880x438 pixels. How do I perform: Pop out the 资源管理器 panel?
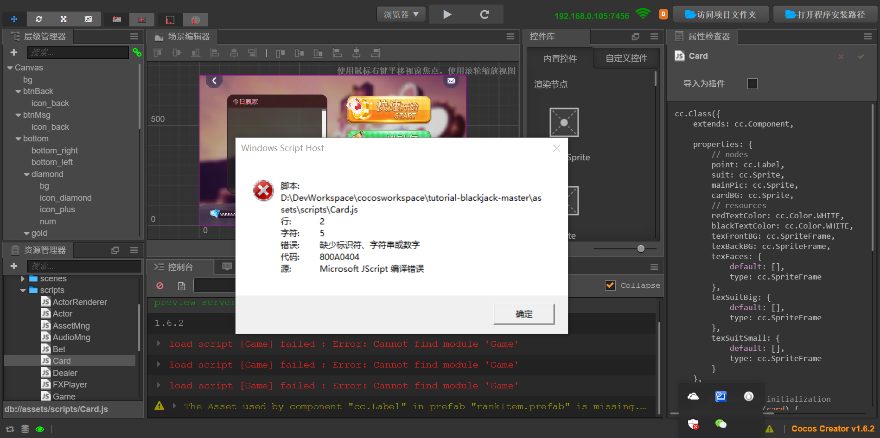(115, 250)
